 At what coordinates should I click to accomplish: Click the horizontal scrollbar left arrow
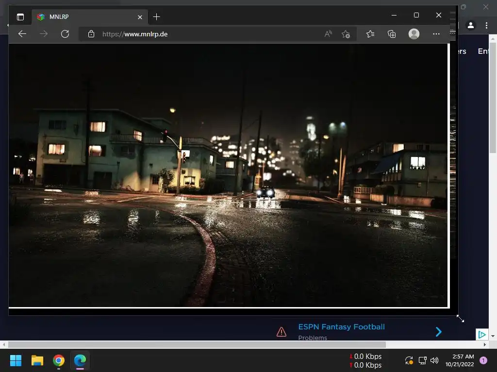tap(3, 344)
